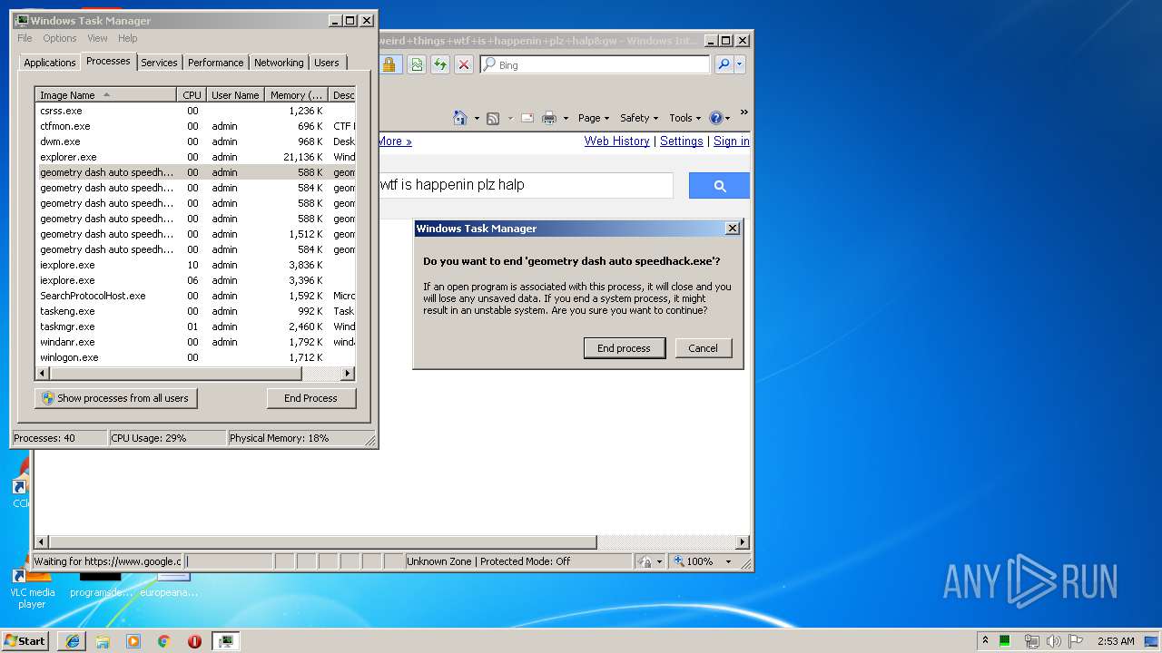Click the RSS feeds icon
The width and height of the screenshot is (1162, 653).
(x=493, y=118)
